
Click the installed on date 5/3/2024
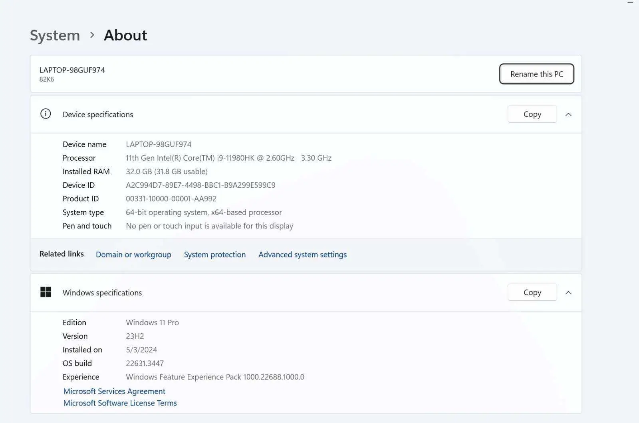pyautogui.click(x=141, y=350)
